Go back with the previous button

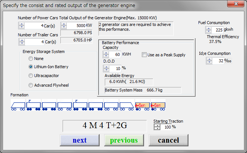124,140
